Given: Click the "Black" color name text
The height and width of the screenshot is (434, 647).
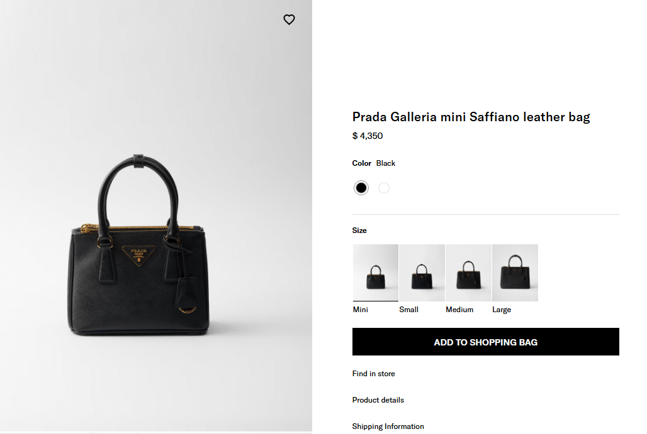Looking at the screenshot, I should point(386,163).
